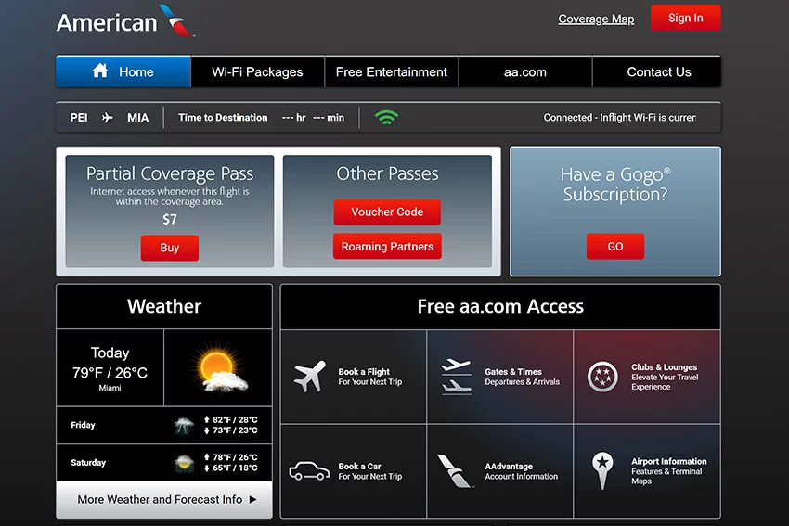Click the green Wi-Fi signal icon
The height and width of the screenshot is (526, 789).
pos(386,117)
